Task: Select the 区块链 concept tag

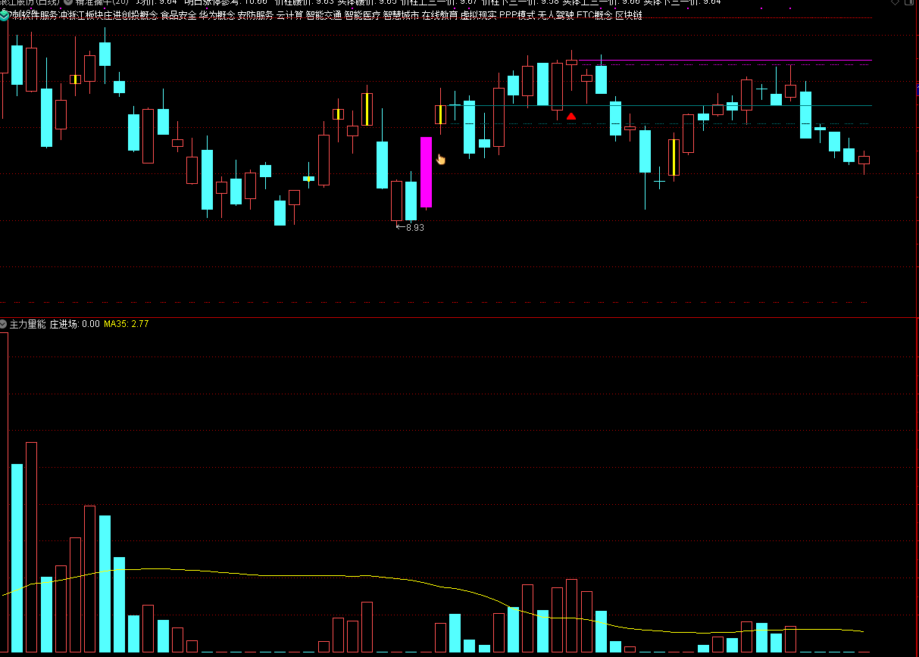Action: 628,15
